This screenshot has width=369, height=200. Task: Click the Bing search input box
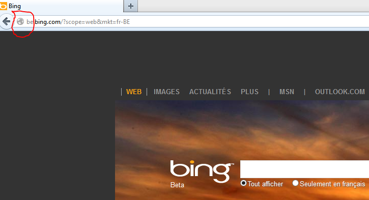304,169
